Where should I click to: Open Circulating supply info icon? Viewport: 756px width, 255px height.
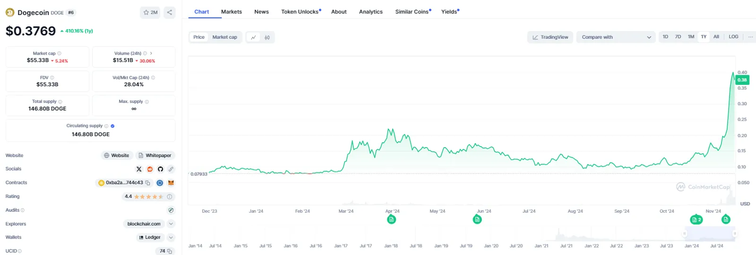pyautogui.click(x=106, y=126)
